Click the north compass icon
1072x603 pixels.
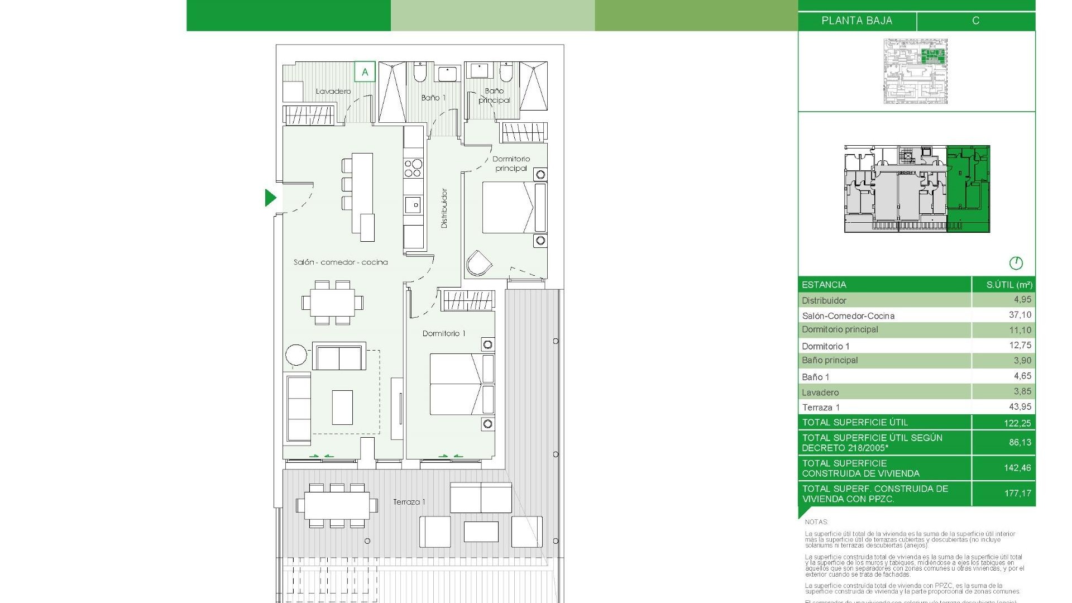(1016, 263)
